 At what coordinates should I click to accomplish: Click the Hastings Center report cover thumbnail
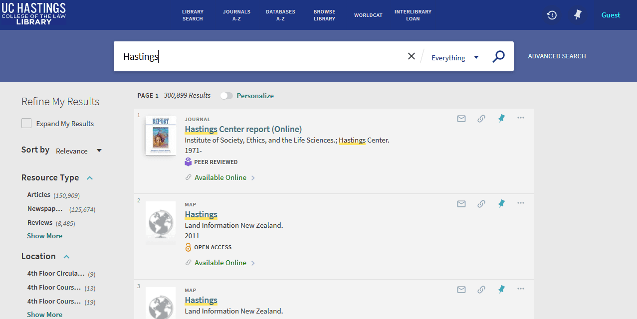click(161, 136)
